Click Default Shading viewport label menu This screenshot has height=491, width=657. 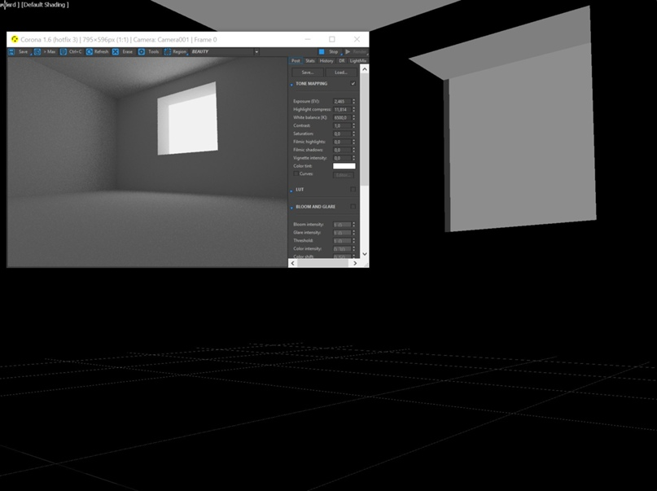45,5
